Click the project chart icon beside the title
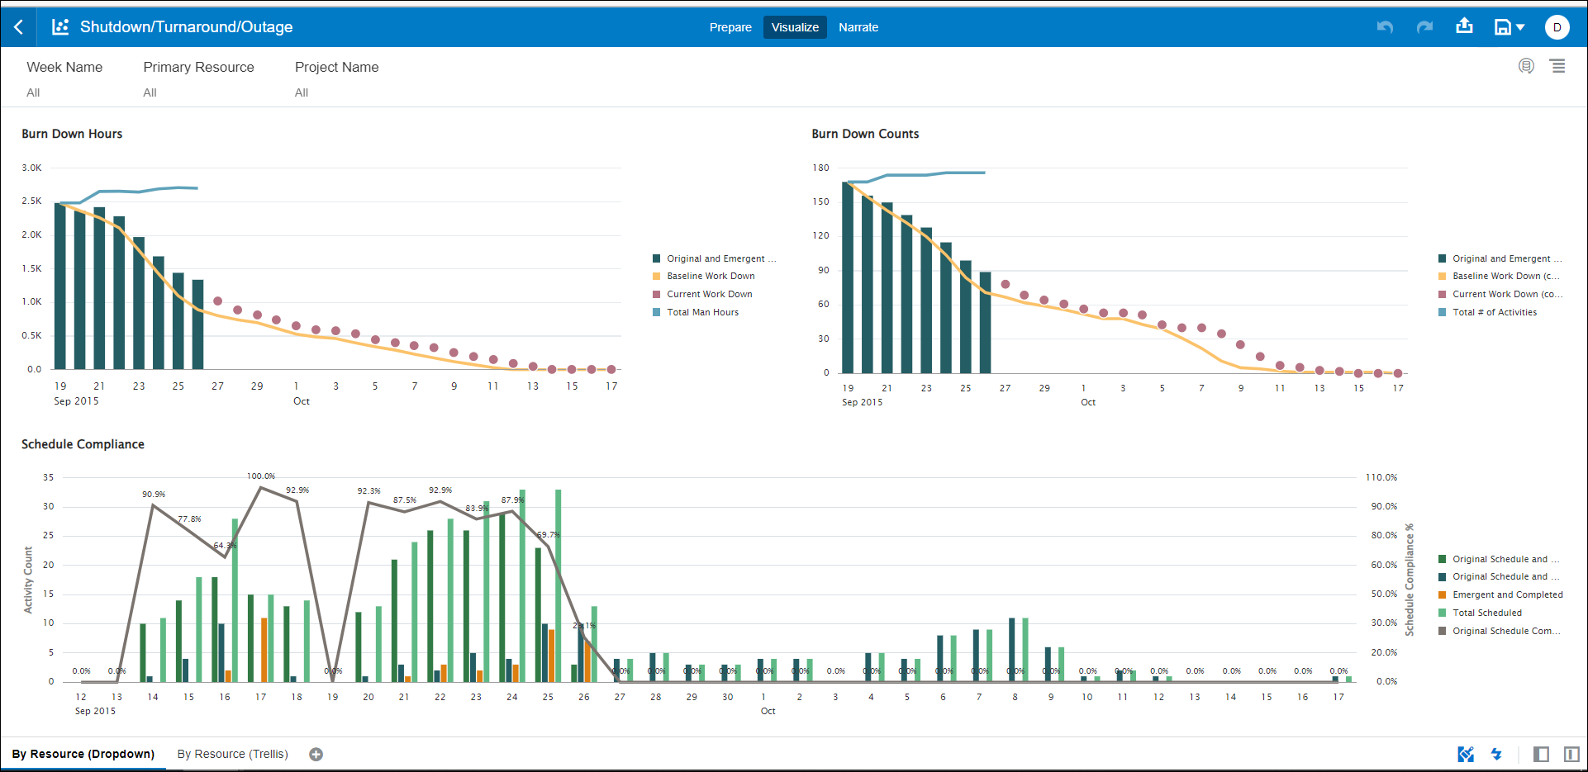Screen dimensions: 1588x772 tap(60, 27)
